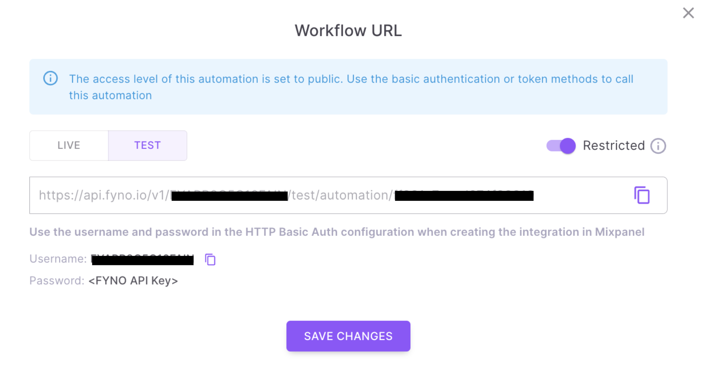Close the Workflow URL dialog
The image size is (707, 373).
[x=688, y=13]
